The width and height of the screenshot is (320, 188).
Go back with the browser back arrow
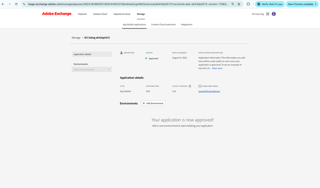(3, 4)
